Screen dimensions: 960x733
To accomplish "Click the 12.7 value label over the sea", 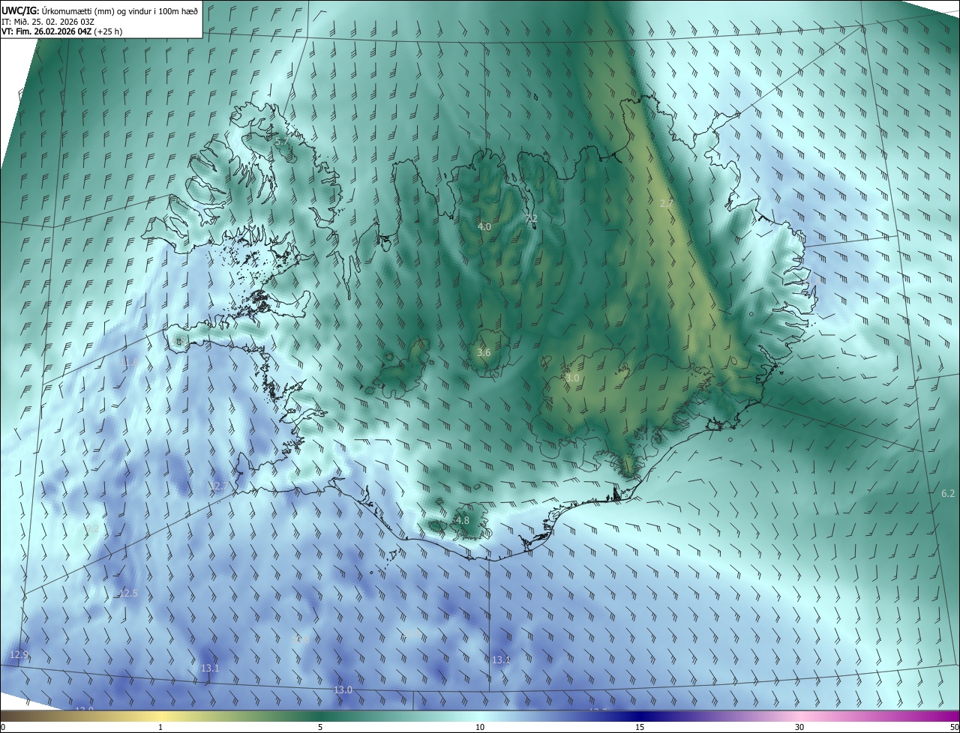I will click(217, 486).
